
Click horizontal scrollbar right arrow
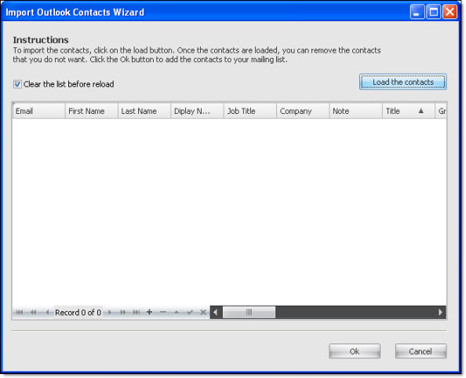[440, 313]
